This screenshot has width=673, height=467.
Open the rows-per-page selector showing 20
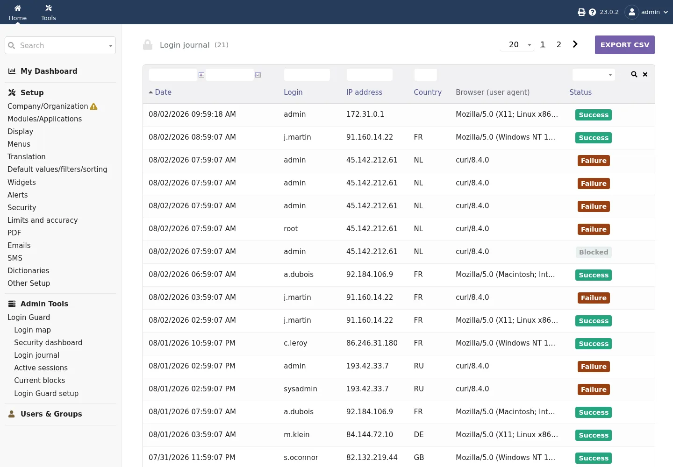517,45
